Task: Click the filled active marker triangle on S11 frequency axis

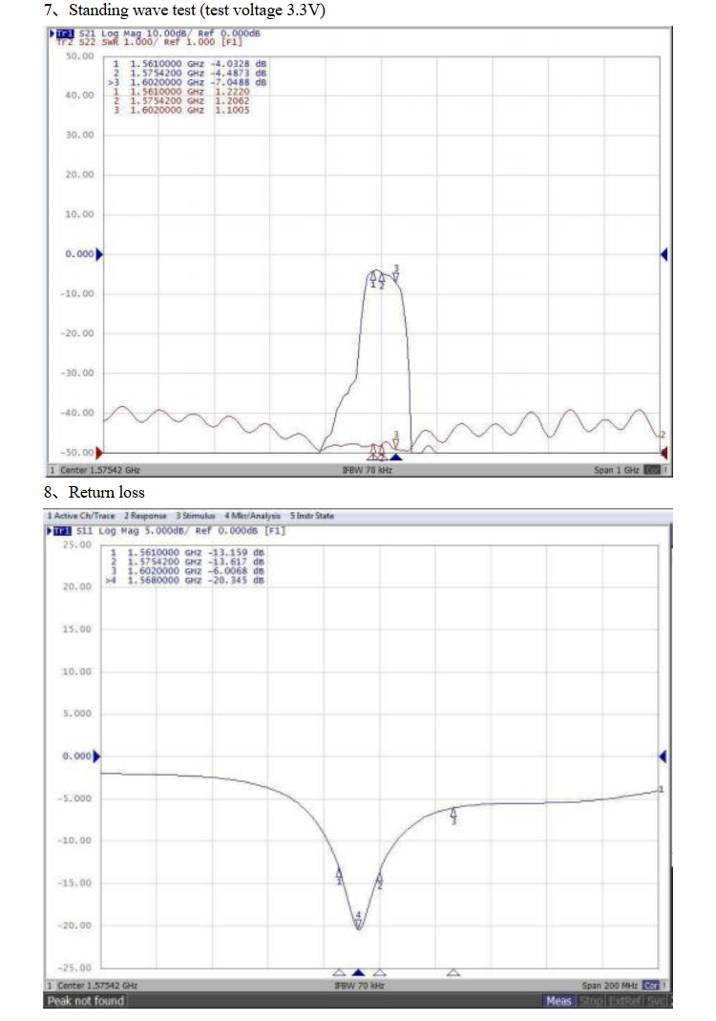Action: point(358,973)
